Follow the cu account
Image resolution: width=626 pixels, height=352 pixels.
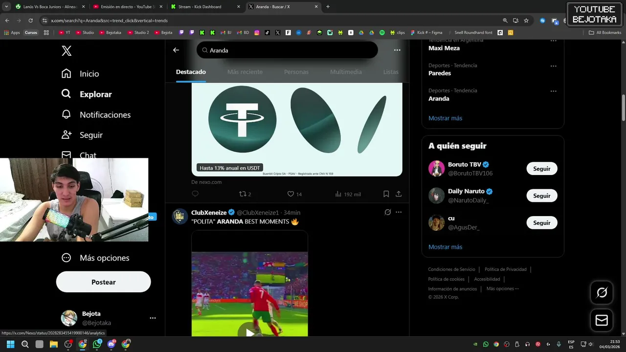pyautogui.click(x=542, y=222)
